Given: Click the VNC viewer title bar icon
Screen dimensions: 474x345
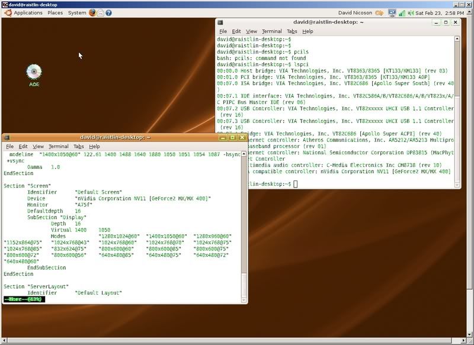Looking at the screenshot, I should tap(5, 5).
